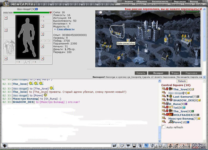
Task: Select TaG name in Central Square list
Action: coord(176,108)
